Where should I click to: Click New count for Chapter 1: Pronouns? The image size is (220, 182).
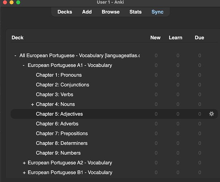pyautogui.click(x=156, y=75)
